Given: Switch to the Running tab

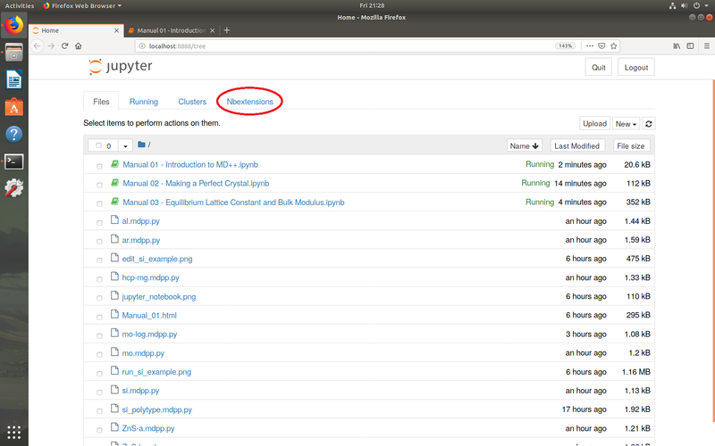Looking at the screenshot, I should click(x=144, y=102).
